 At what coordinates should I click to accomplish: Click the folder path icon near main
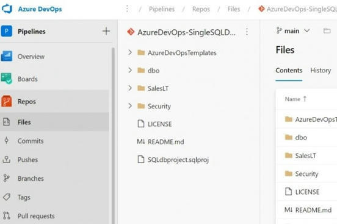point(327,30)
